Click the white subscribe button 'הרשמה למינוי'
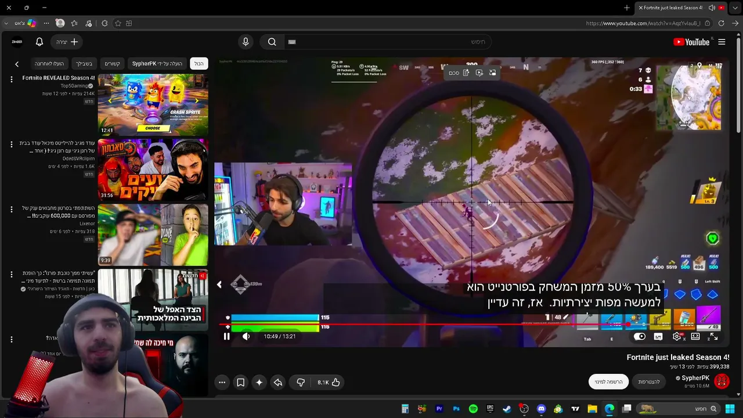This screenshot has width=743, height=418. tap(608, 381)
